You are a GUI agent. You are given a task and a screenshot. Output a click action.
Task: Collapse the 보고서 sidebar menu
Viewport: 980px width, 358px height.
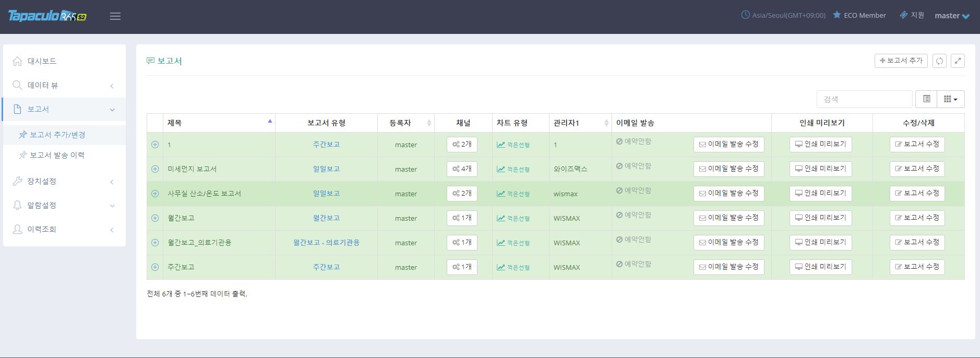pyautogui.click(x=64, y=109)
